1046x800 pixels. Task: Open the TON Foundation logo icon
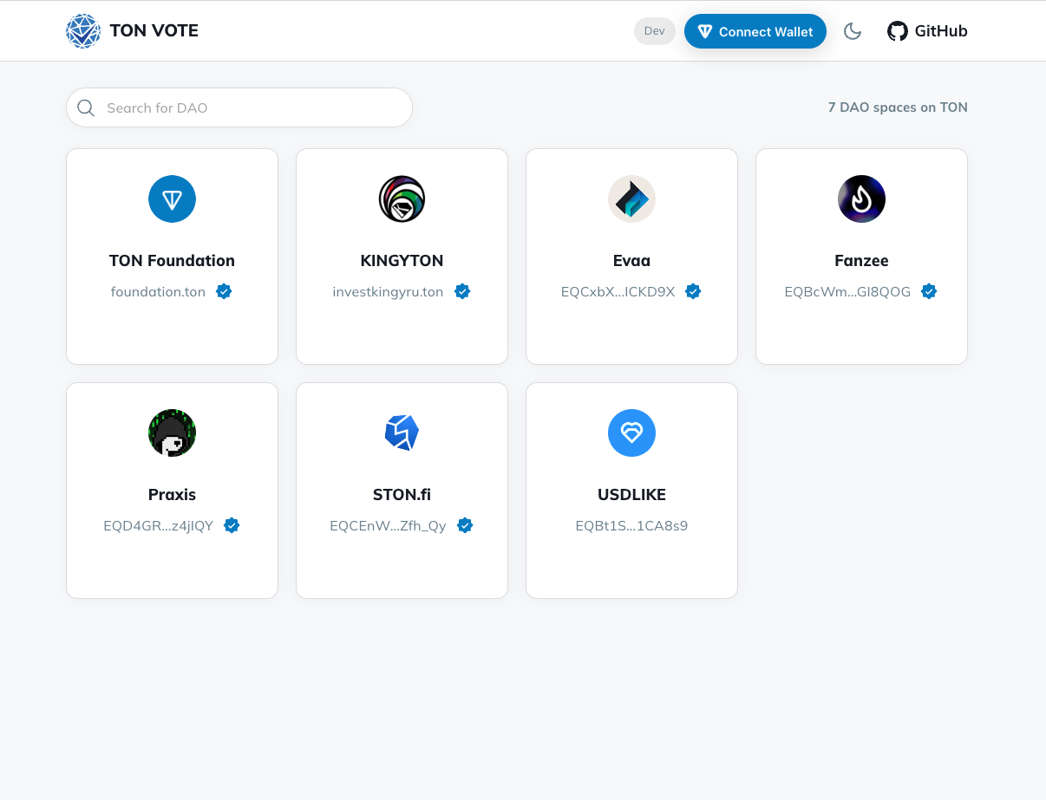coord(172,199)
